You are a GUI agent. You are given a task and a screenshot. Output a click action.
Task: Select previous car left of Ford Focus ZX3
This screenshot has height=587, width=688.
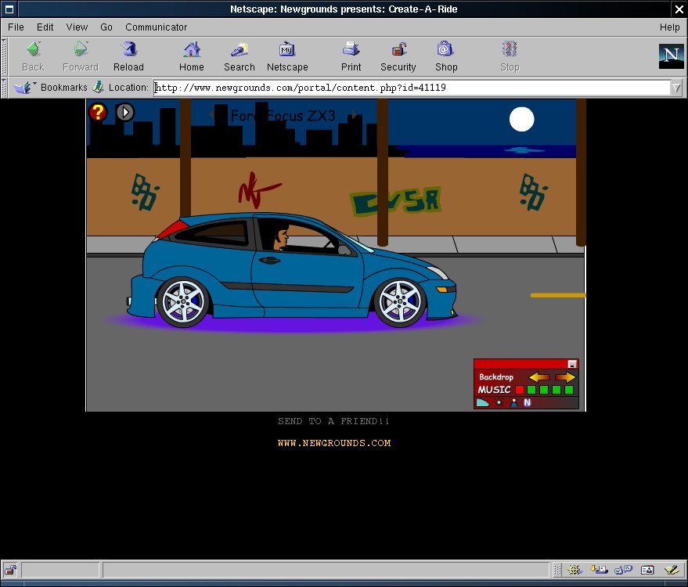point(211,115)
